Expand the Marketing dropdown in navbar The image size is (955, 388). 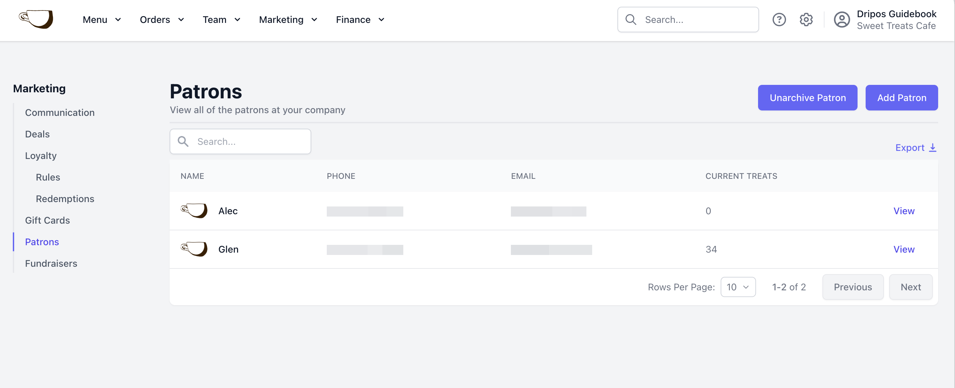[x=288, y=20]
